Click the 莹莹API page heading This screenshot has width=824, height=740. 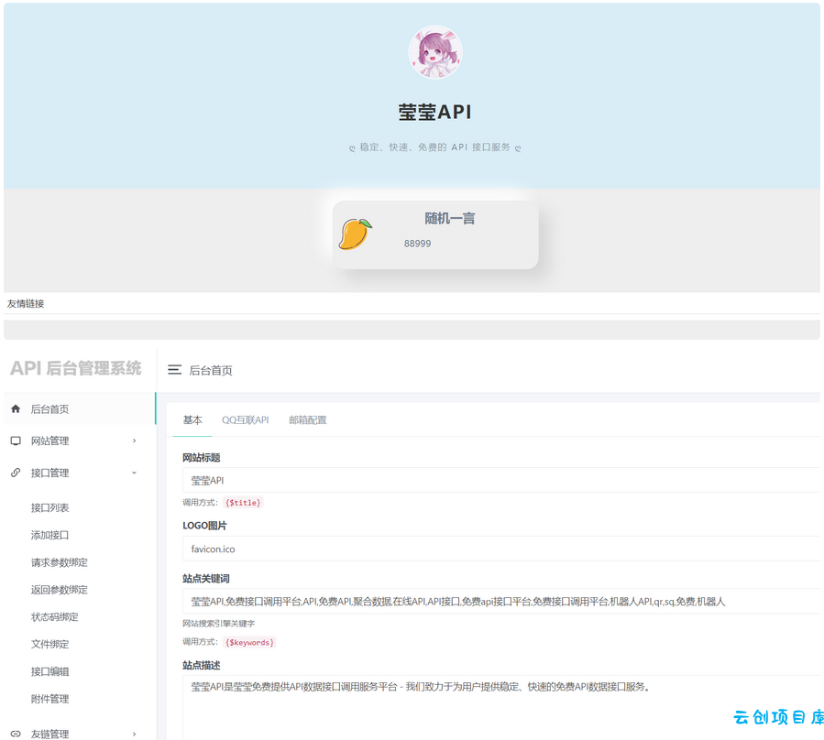click(x=434, y=113)
